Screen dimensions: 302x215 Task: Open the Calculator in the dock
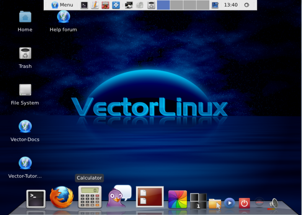pos(90,197)
